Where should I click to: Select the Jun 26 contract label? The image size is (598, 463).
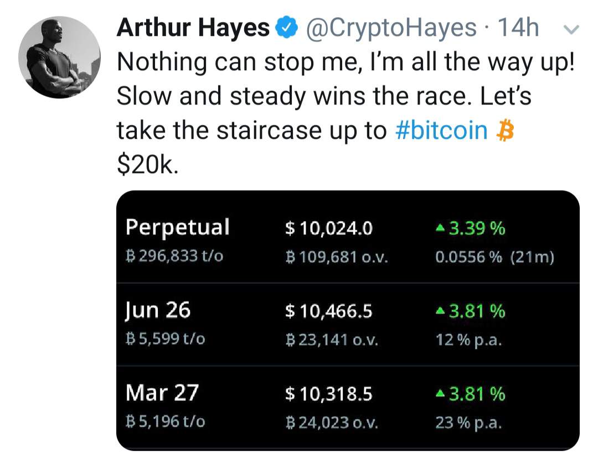click(158, 310)
